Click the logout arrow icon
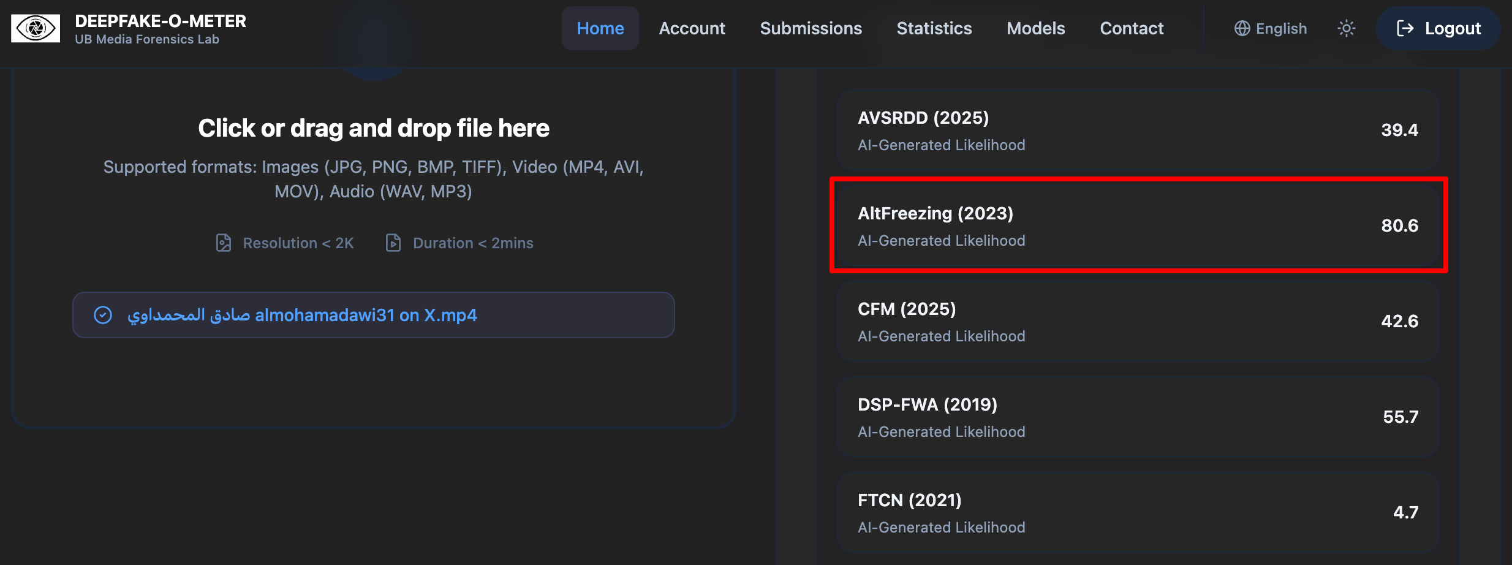Image resolution: width=1512 pixels, height=565 pixels. pos(1405,28)
